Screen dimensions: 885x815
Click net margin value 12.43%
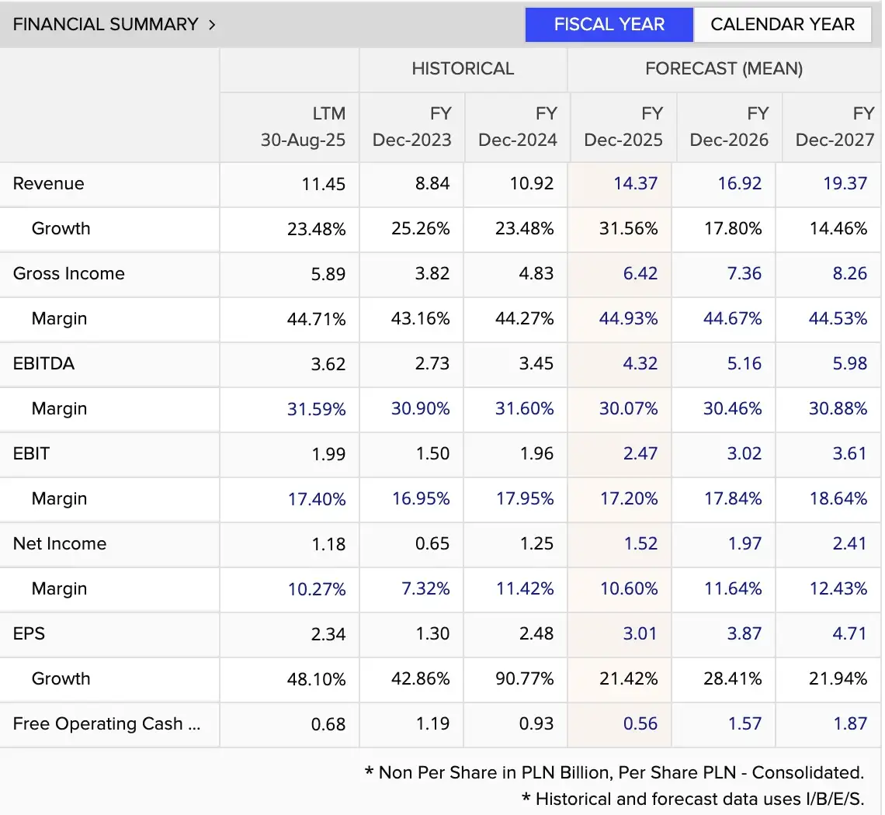tap(838, 588)
